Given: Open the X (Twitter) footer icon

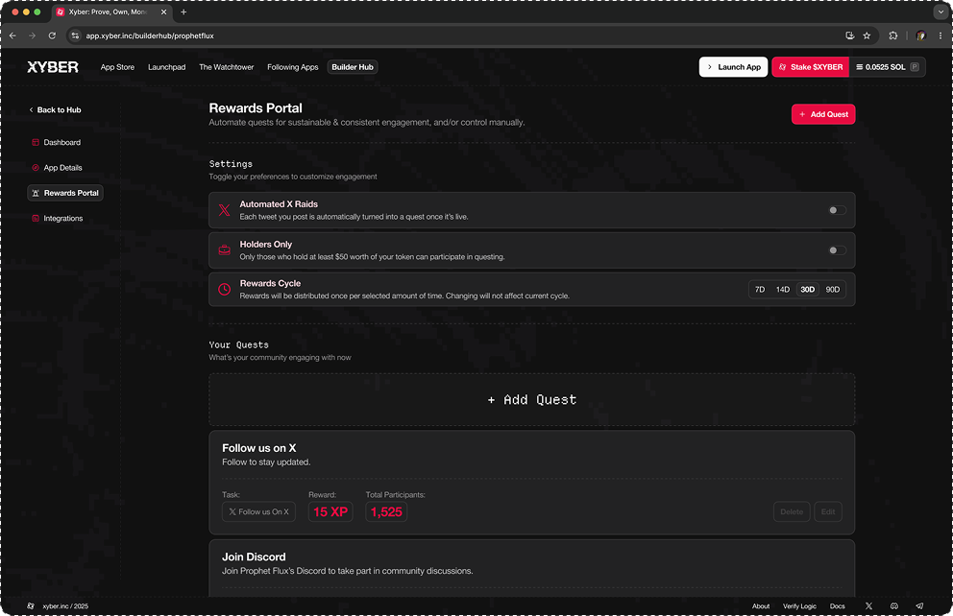Looking at the screenshot, I should (x=868, y=606).
